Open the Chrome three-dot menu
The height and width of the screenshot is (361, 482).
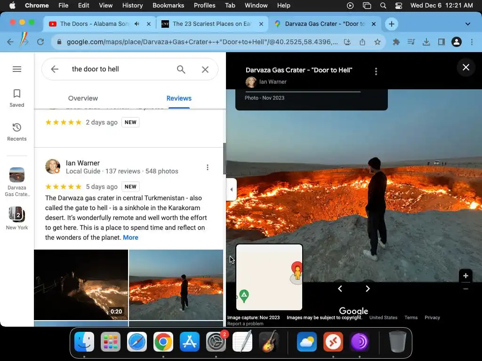tap(472, 42)
